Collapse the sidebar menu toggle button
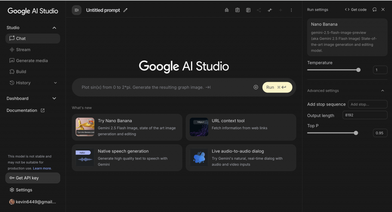The width and height of the screenshot is (392, 212). click(77, 10)
